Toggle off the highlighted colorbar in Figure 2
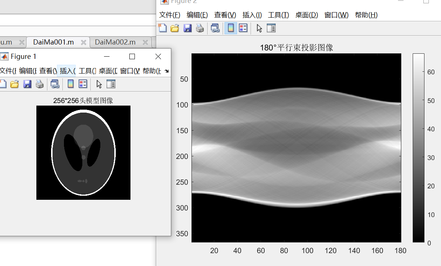This screenshot has height=266, width=441. tap(230, 28)
